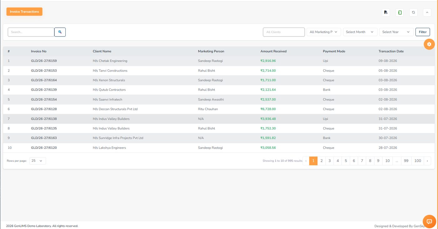The image size is (438, 229).
Task: Click invoice number GLD/26-27/6164
Action: click(x=44, y=80)
